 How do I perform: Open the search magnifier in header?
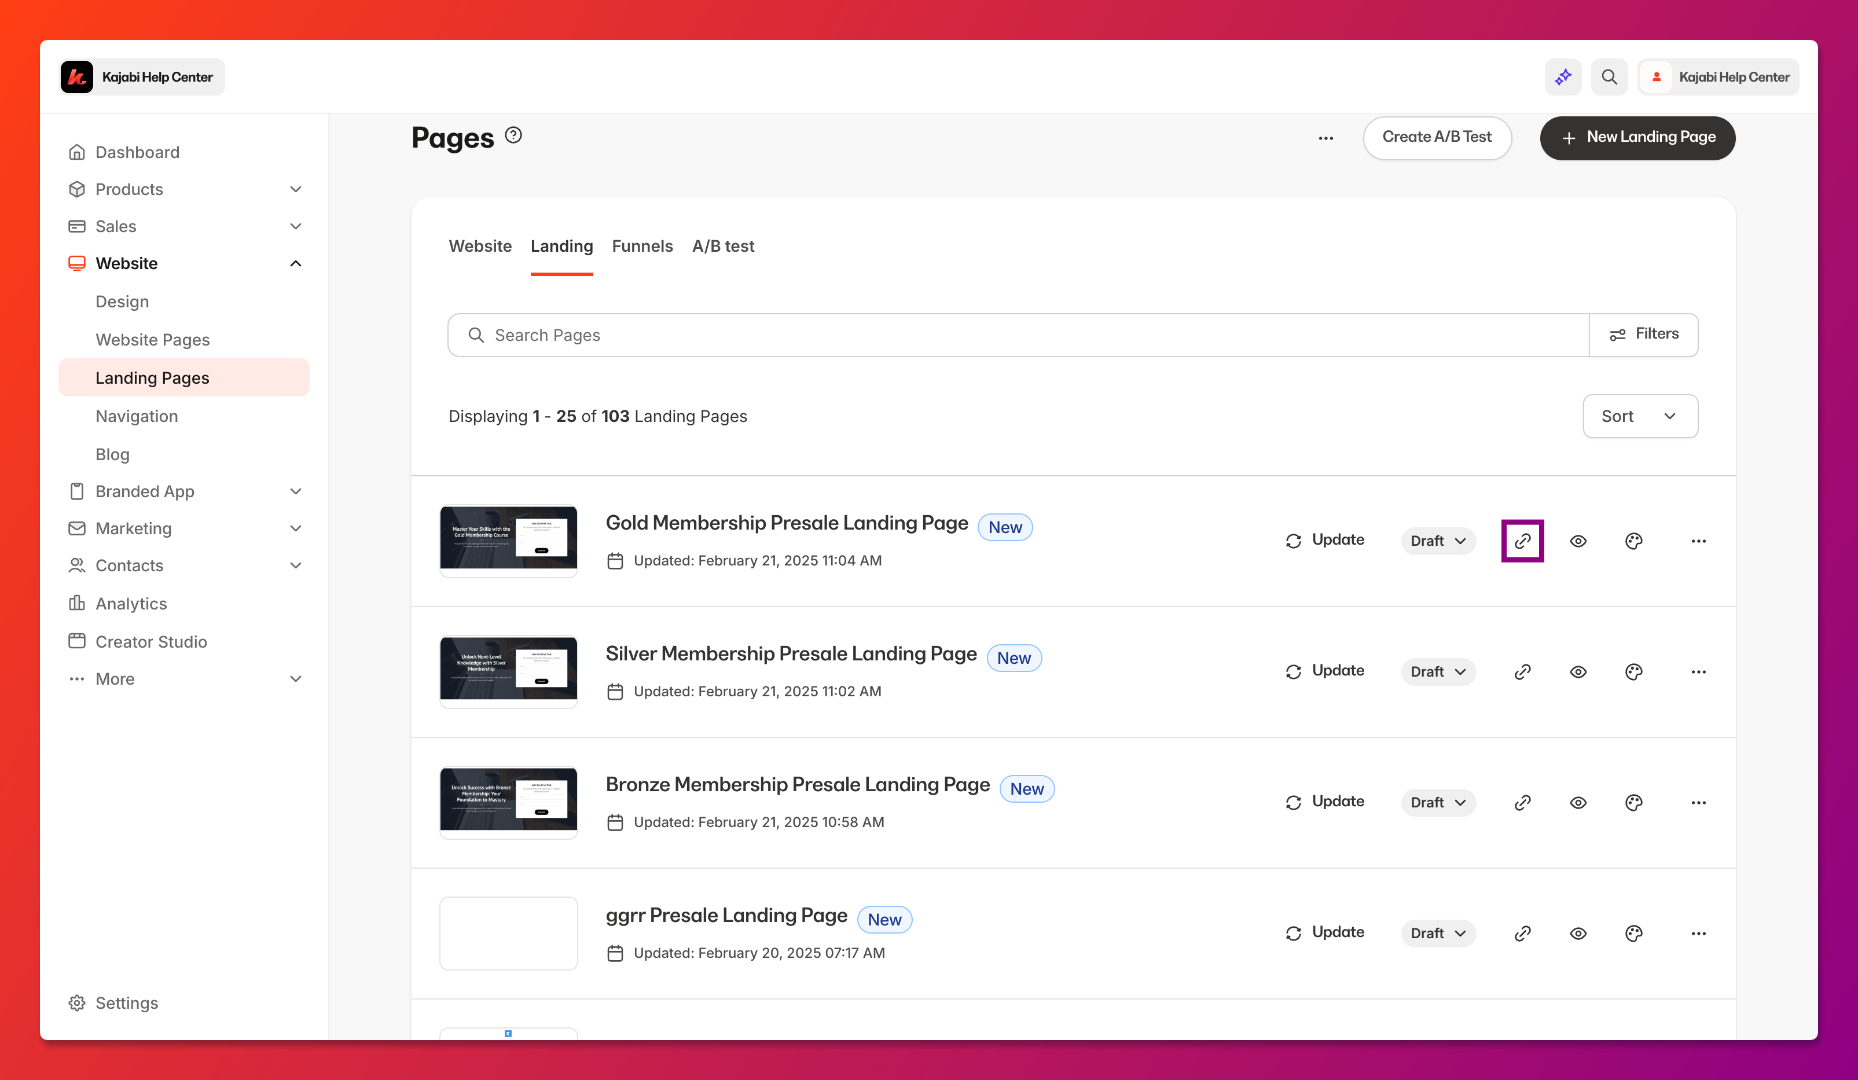[x=1609, y=76]
